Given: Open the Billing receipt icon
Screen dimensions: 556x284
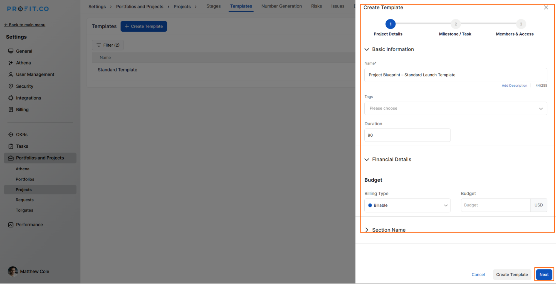Looking at the screenshot, I should point(11,110).
